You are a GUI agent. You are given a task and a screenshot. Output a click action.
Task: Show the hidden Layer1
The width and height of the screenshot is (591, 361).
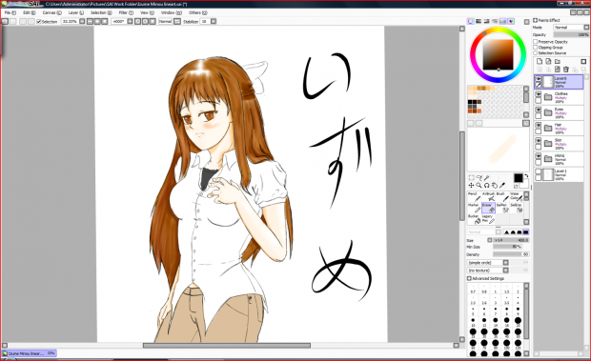[x=539, y=171]
